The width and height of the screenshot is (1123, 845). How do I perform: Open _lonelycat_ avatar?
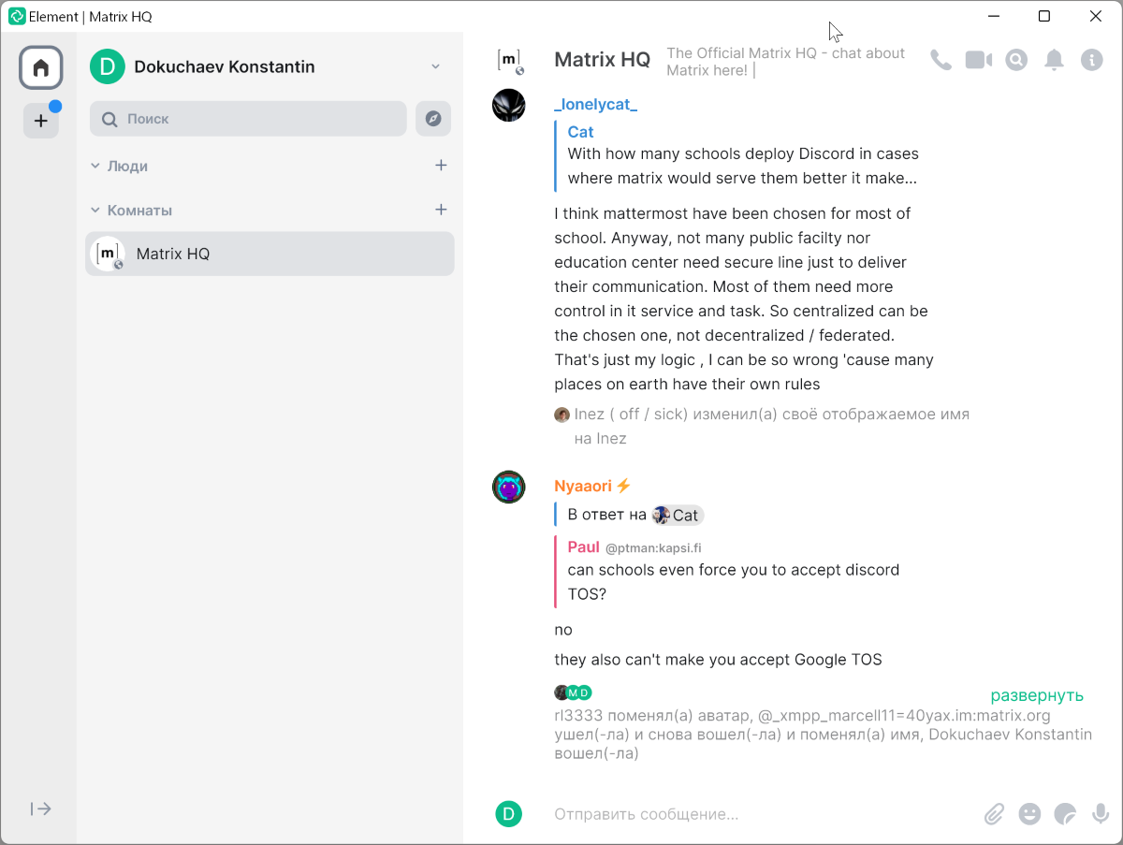[x=509, y=105]
